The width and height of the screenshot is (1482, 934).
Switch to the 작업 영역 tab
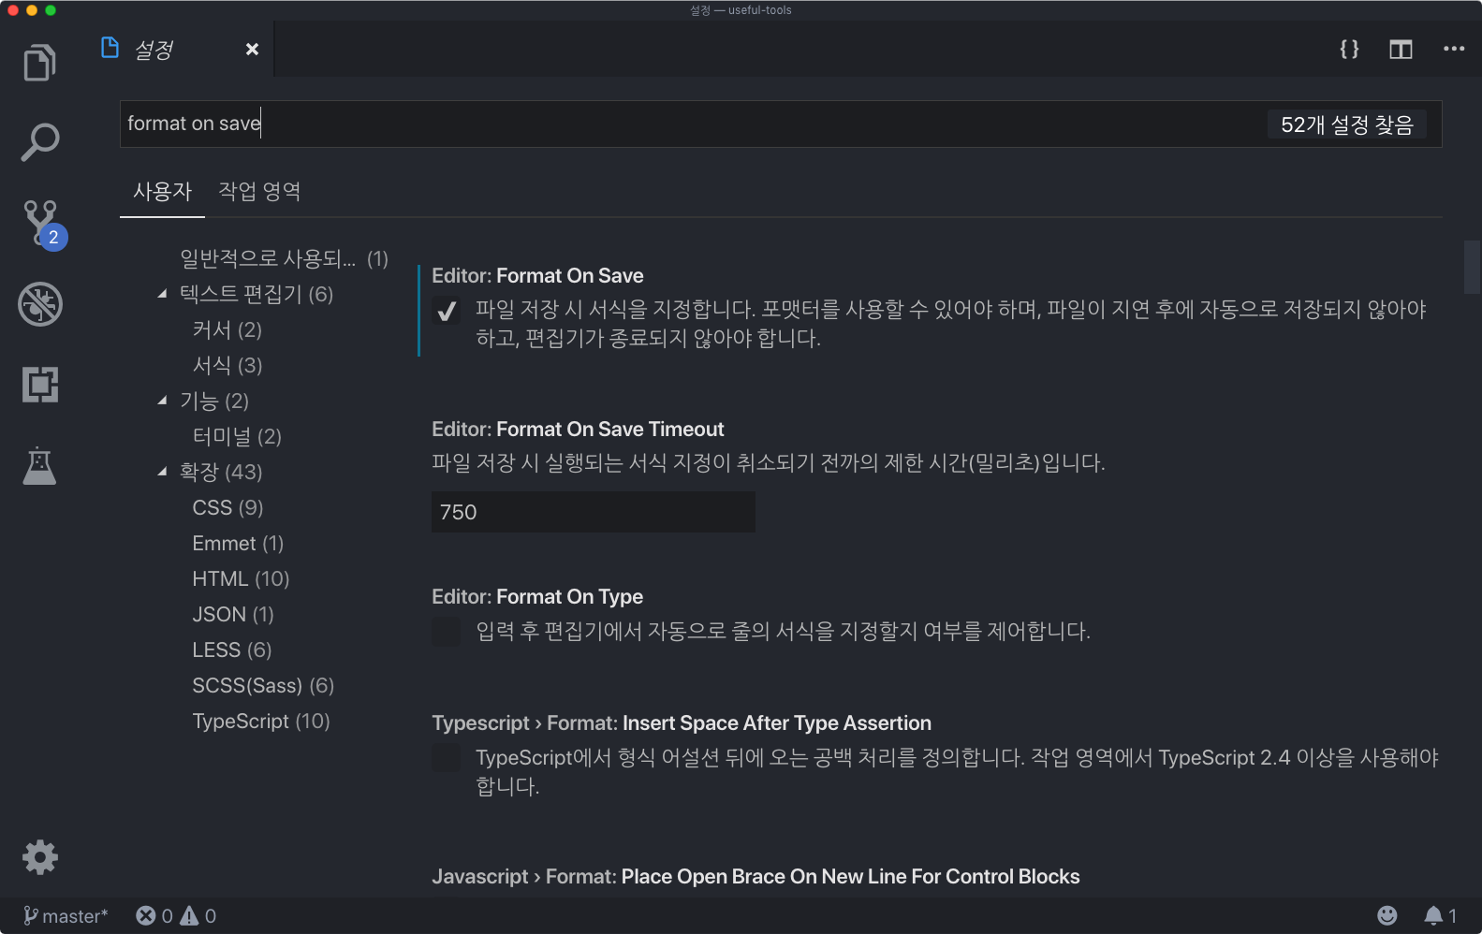259,192
